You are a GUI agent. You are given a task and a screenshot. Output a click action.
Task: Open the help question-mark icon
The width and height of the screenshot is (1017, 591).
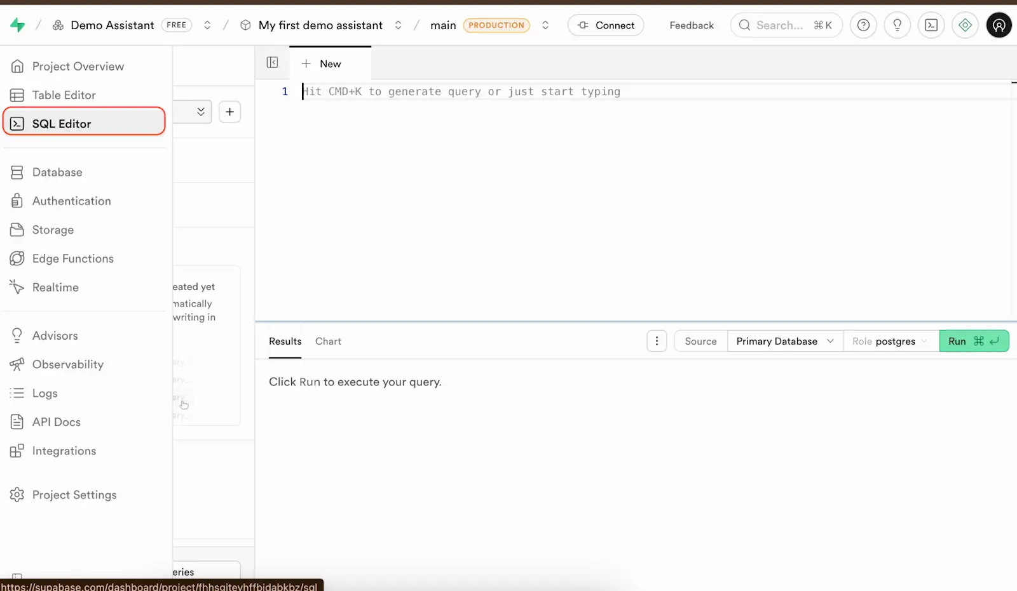coord(863,25)
